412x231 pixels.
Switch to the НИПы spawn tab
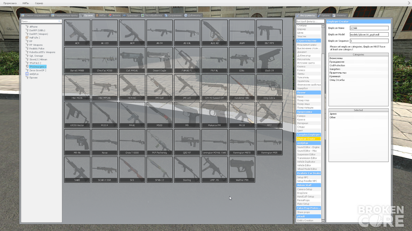tap(101, 15)
